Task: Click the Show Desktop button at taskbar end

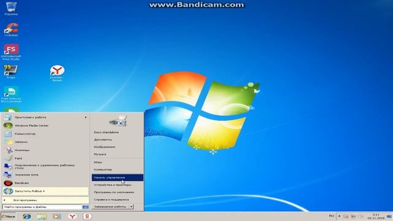Action: [389, 217]
